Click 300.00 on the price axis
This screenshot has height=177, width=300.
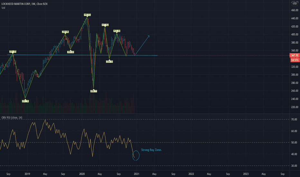pyautogui.click(x=295, y=75)
